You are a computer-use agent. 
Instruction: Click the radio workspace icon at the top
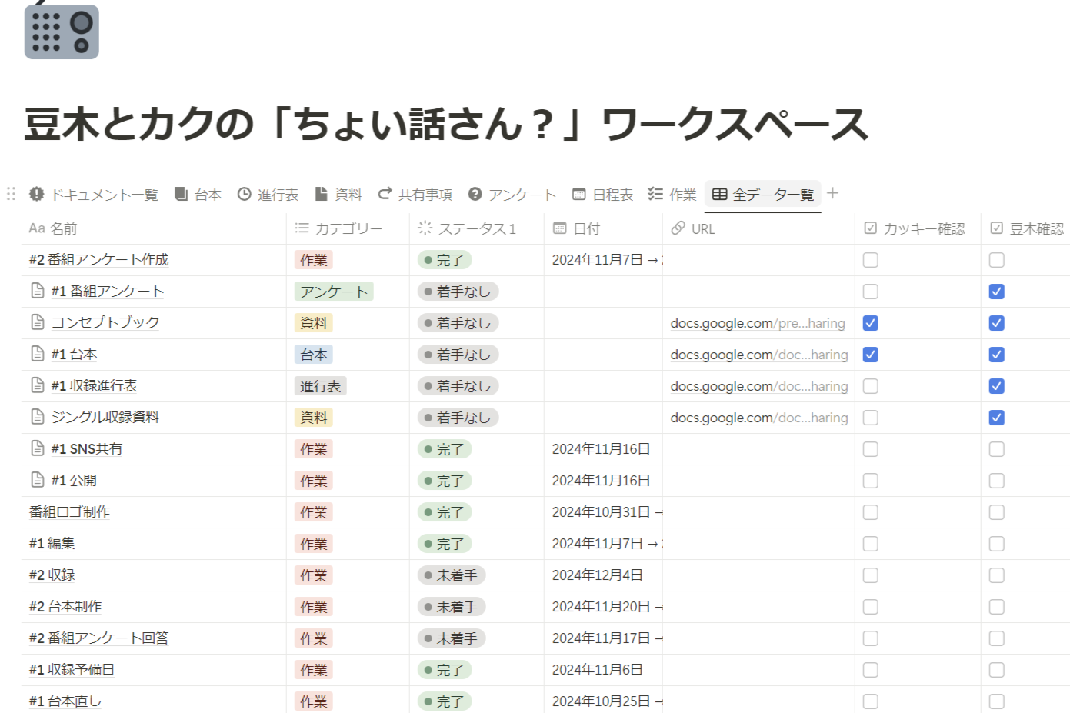coord(61,33)
